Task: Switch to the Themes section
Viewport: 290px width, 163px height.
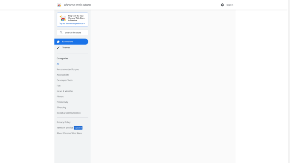Action: [x=66, y=48]
